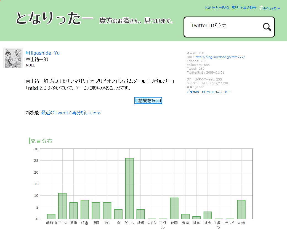Click the 読書 bar in the chart
This screenshot has height=234, width=287.
click(85, 209)
